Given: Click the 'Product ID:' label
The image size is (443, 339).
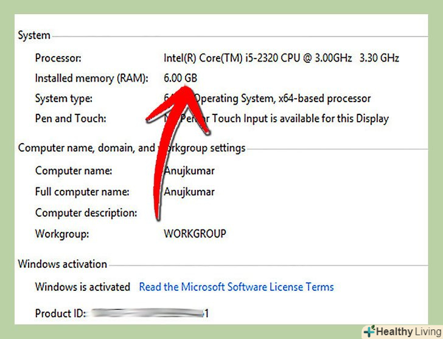Looking at the screenshot, I should pyautogui.click(x=60, y=313).
